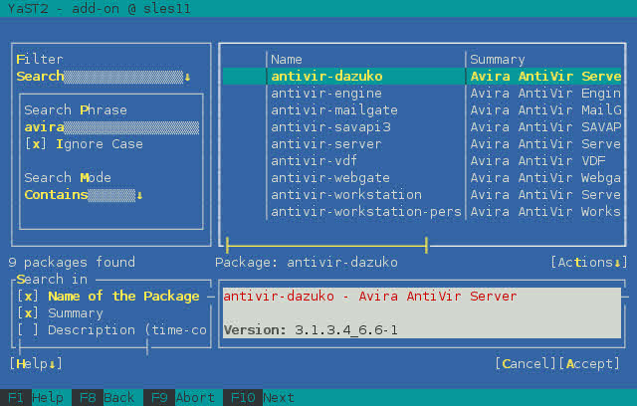Click the red antivir-dazuko description heading
The height and width of the screenshot is (406, 637).
(x=370, y=296)
